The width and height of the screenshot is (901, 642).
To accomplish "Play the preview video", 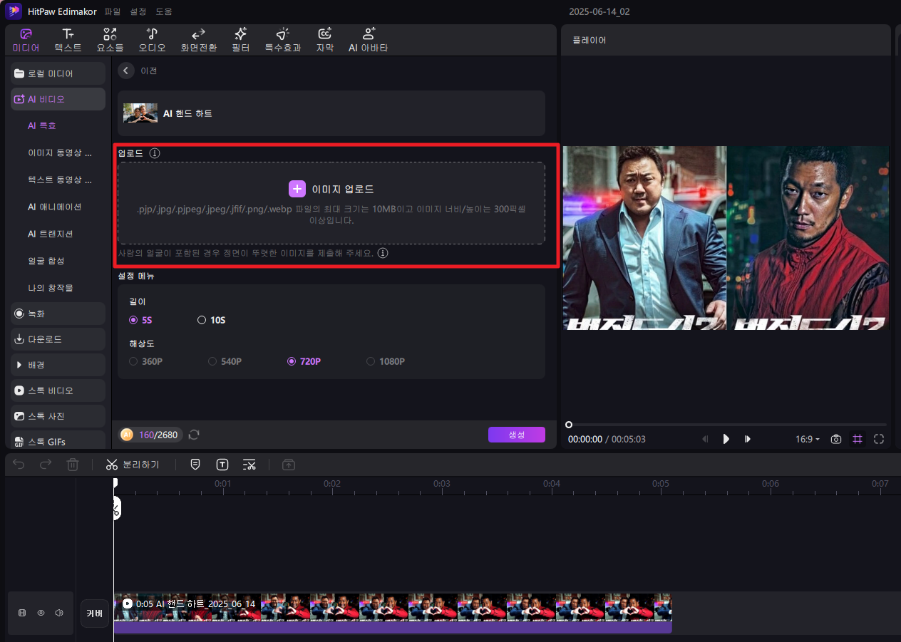I will (726, 439).
